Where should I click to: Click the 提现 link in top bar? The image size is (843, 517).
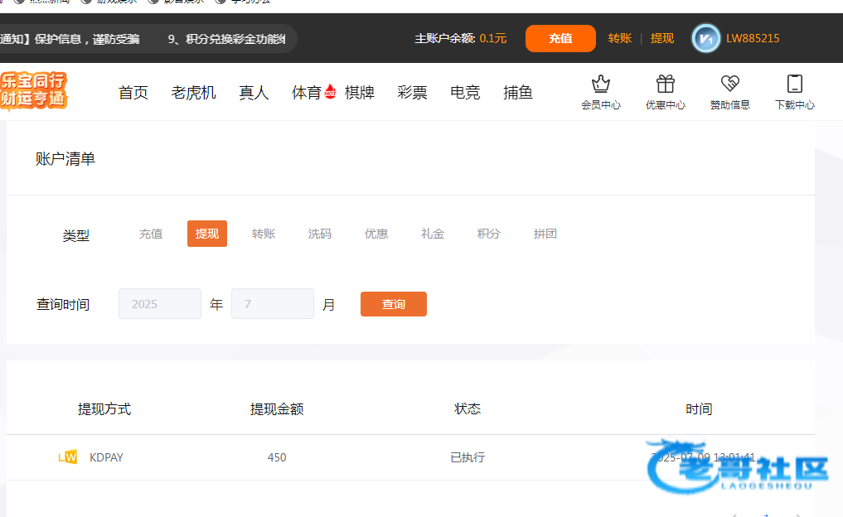pyautogui.click(x=662, y=38)
